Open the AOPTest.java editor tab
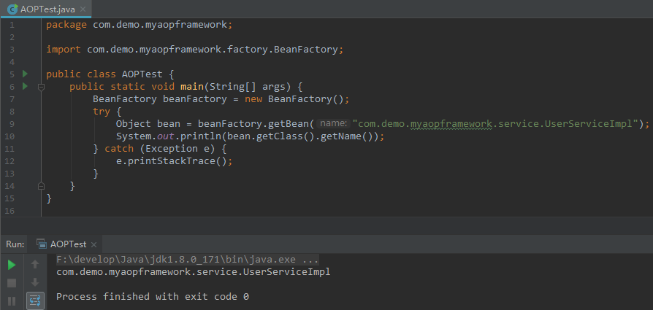Viewport: 653px width, 310px height. point(46,9)
